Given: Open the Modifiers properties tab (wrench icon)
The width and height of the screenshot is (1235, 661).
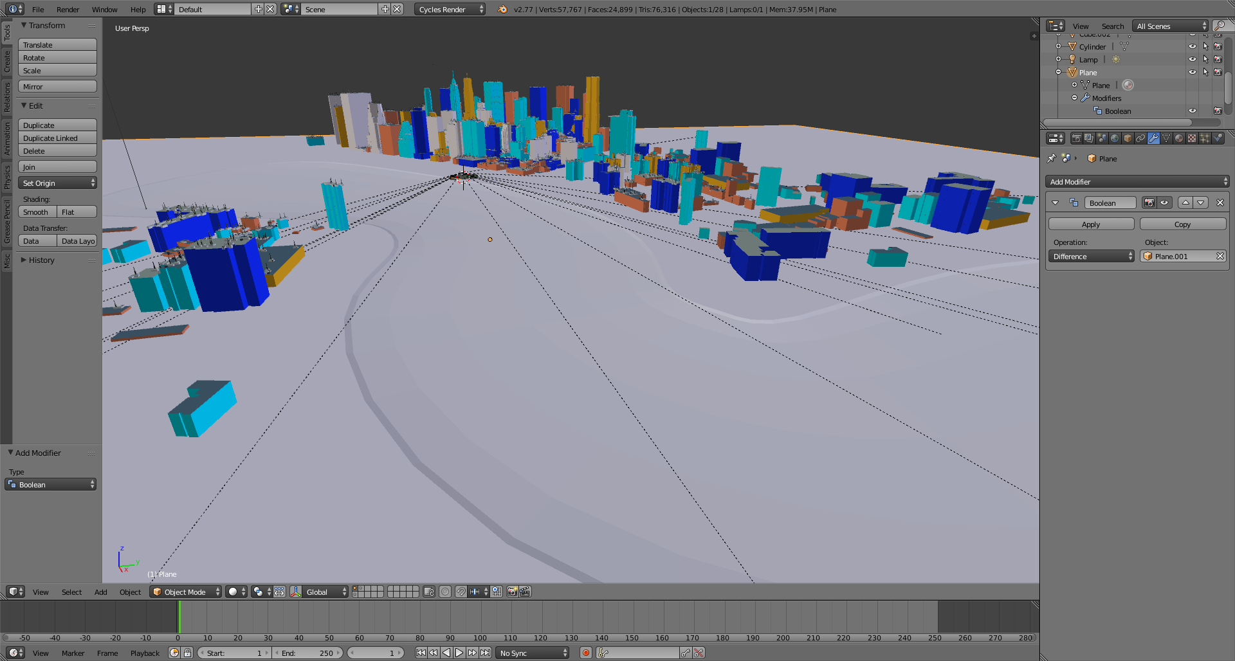Looking at the screenshot, I should click(1153, 138).
